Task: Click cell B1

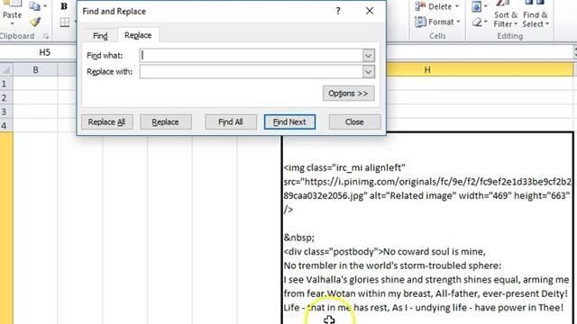Action: 35,84
